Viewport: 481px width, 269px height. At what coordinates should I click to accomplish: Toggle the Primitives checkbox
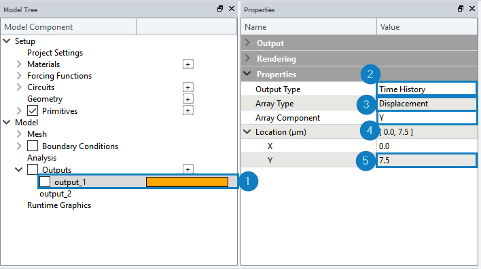33,110
